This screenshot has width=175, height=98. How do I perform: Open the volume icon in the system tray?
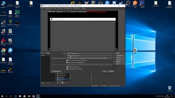(x=160, y=96)
